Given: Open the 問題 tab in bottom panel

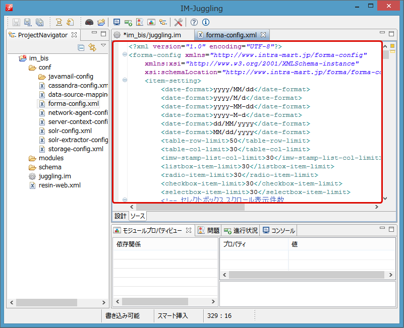Looking at the screenshot, I should point(209,230).
